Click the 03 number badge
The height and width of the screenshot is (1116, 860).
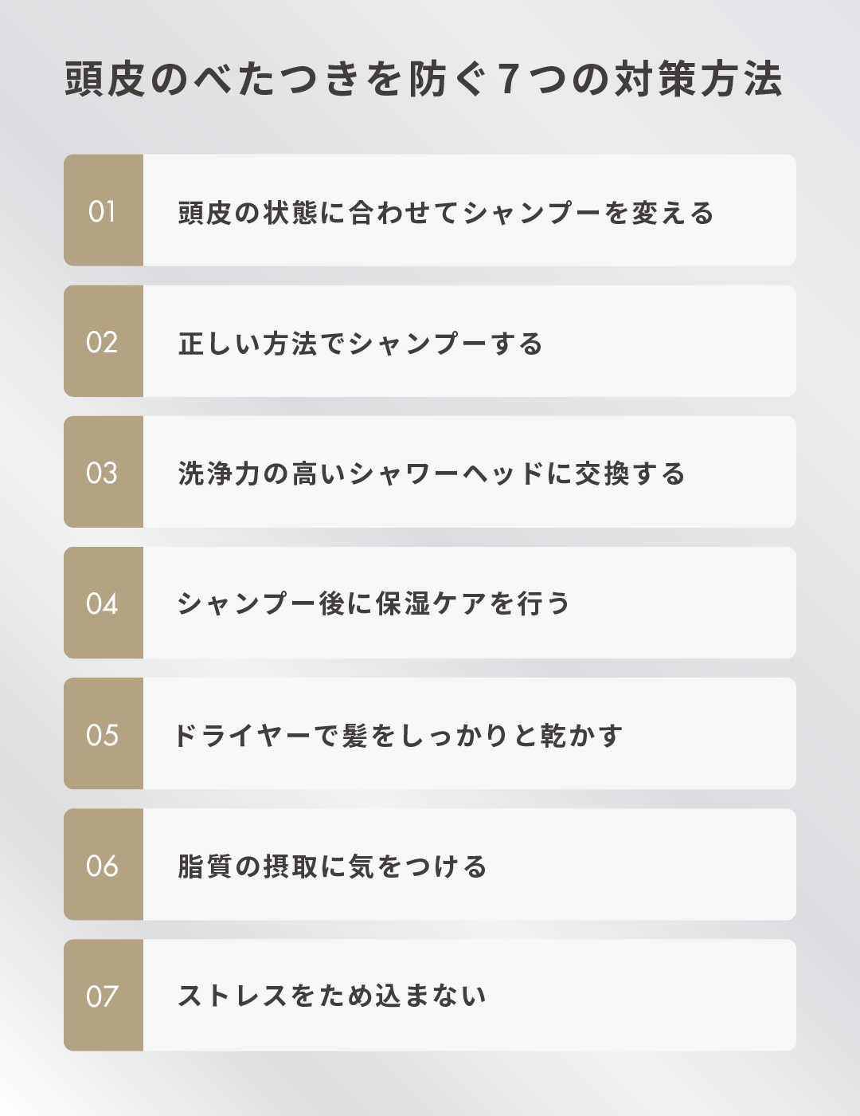coord(104,472)
